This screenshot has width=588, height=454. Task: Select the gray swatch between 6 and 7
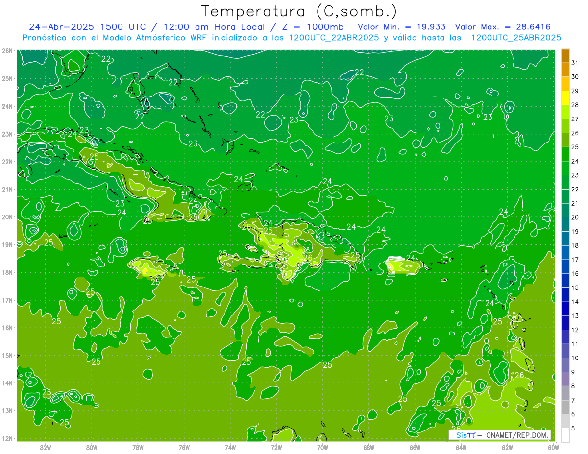565,407
